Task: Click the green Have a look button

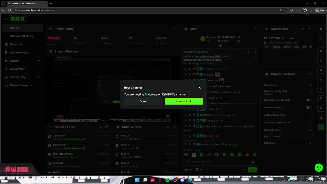Action: [x=184, y=101]
